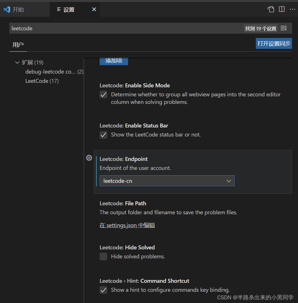Select LeetCode (17) in the settings tree
298x303 pixels.
(42, 81)
